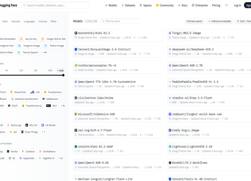Click the Comfy-Org avatar icon beside z_image
This screenshot has height=181, width=251.
click(x=170, y=130)
